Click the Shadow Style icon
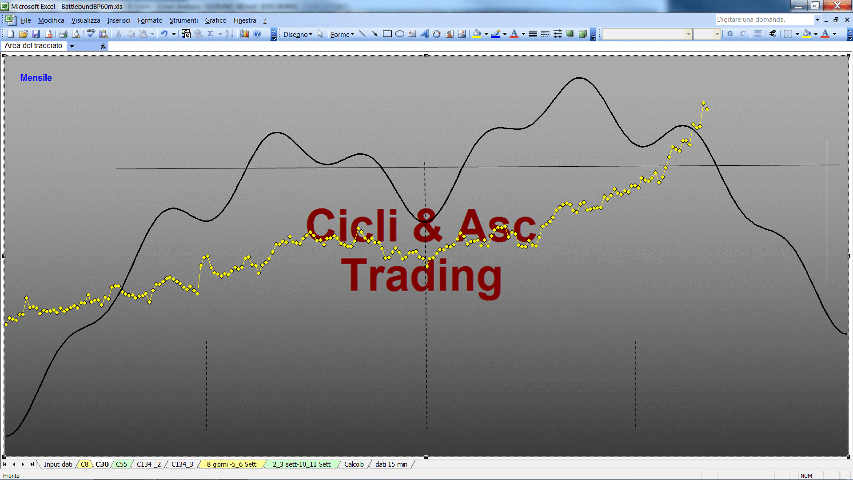This screenshot has height=480, width=853. (x=570, y=34)
